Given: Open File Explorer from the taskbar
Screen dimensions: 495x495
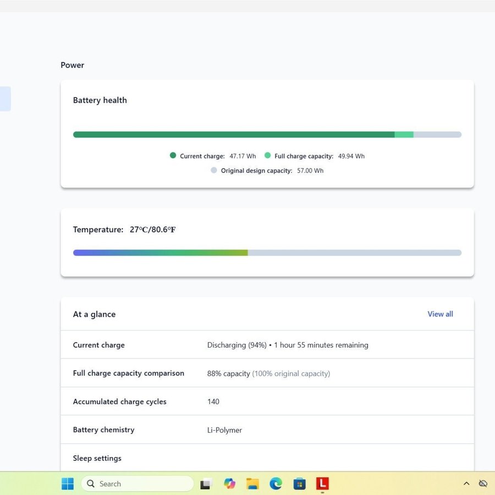Looking at the screenshot, I should [x=252, y=483].
